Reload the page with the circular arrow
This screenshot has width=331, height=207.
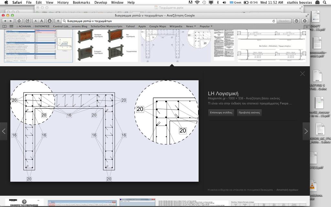[x=273, y=21]
